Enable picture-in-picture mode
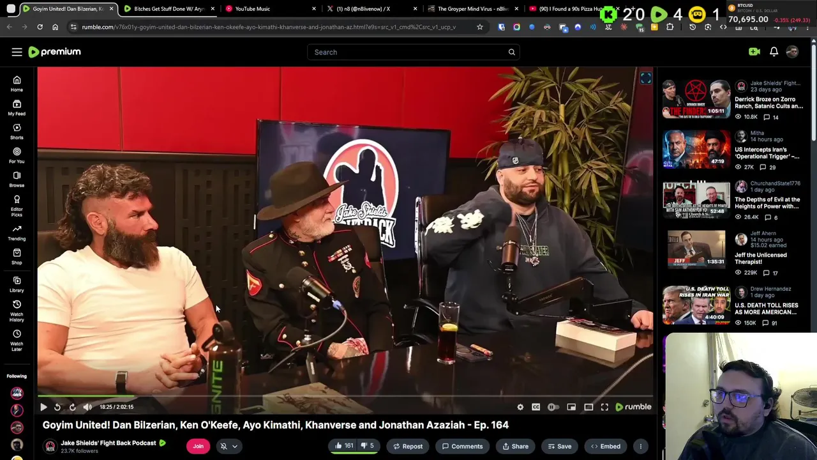The height and width of the screenshot is (460, 817). click(571, 407)
